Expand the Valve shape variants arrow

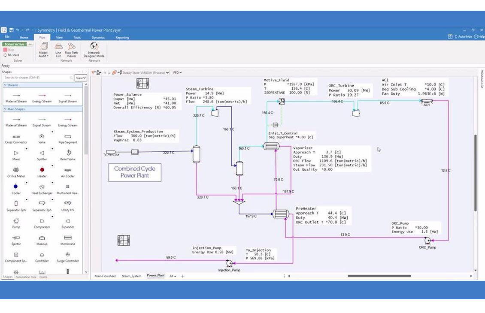(x=52, y=132)
